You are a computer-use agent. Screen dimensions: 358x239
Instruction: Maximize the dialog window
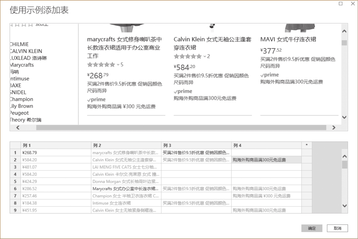tap(341, 4)
